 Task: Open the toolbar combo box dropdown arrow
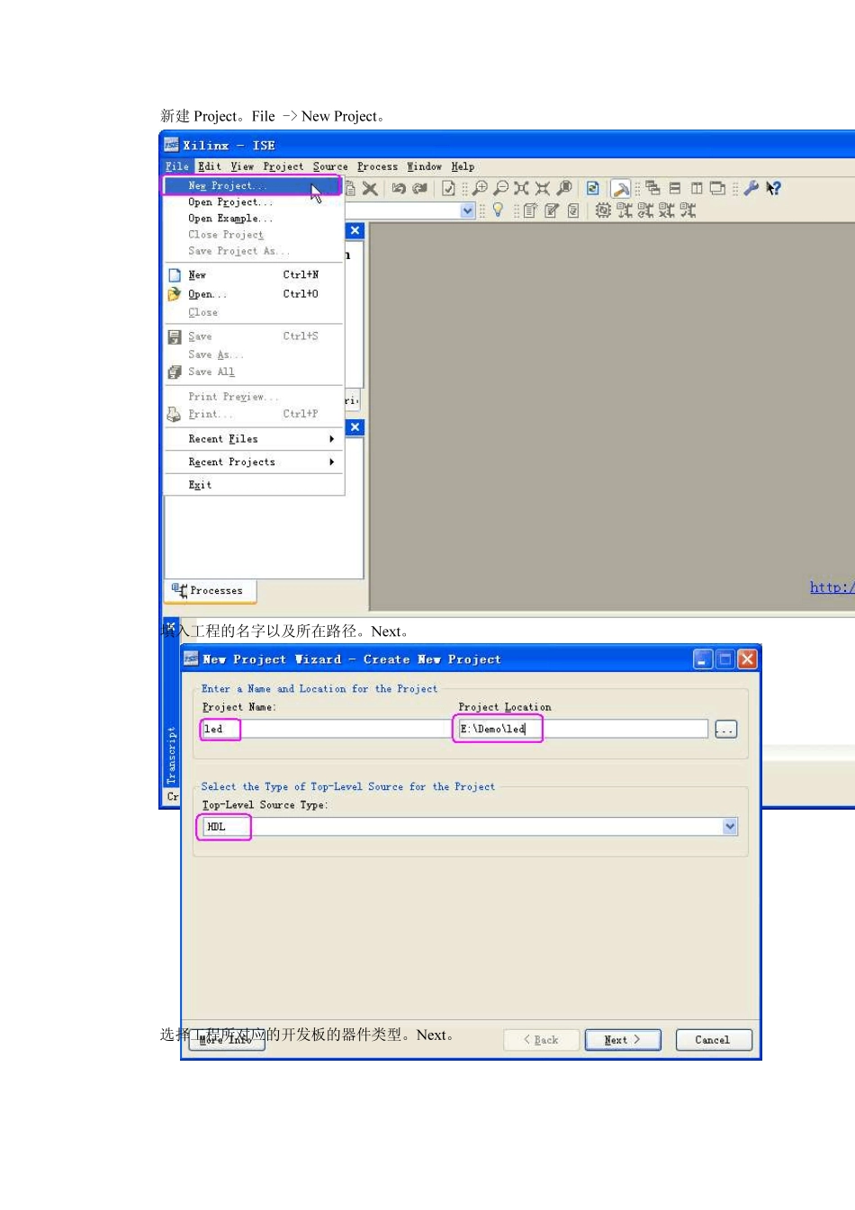[x=467, y=211]
